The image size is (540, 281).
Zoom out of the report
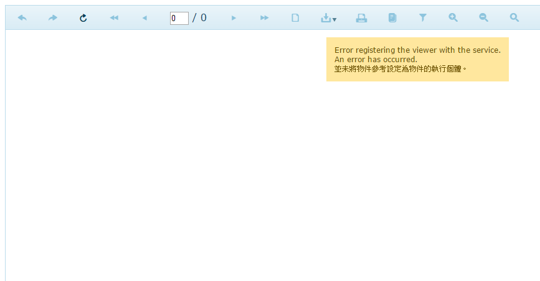tap(484, 17)
